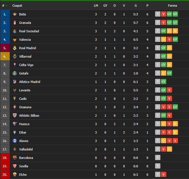Viewport: 189px width, 179px height.
Task: Sort standings by P points header
Action: pos(147,6)
